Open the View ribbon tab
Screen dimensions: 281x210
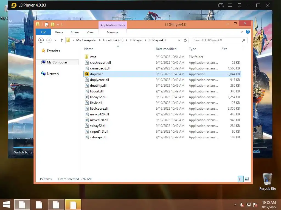point(90,32)
